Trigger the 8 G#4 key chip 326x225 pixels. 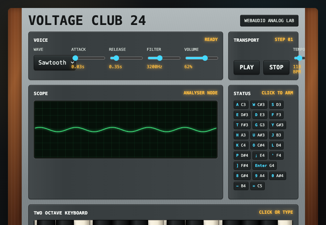coord(242,176)
